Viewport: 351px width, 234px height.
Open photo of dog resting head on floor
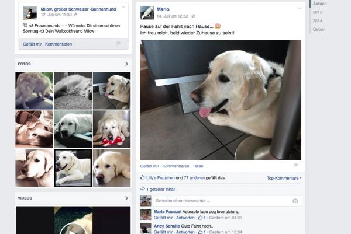click(x=112, y=167)
